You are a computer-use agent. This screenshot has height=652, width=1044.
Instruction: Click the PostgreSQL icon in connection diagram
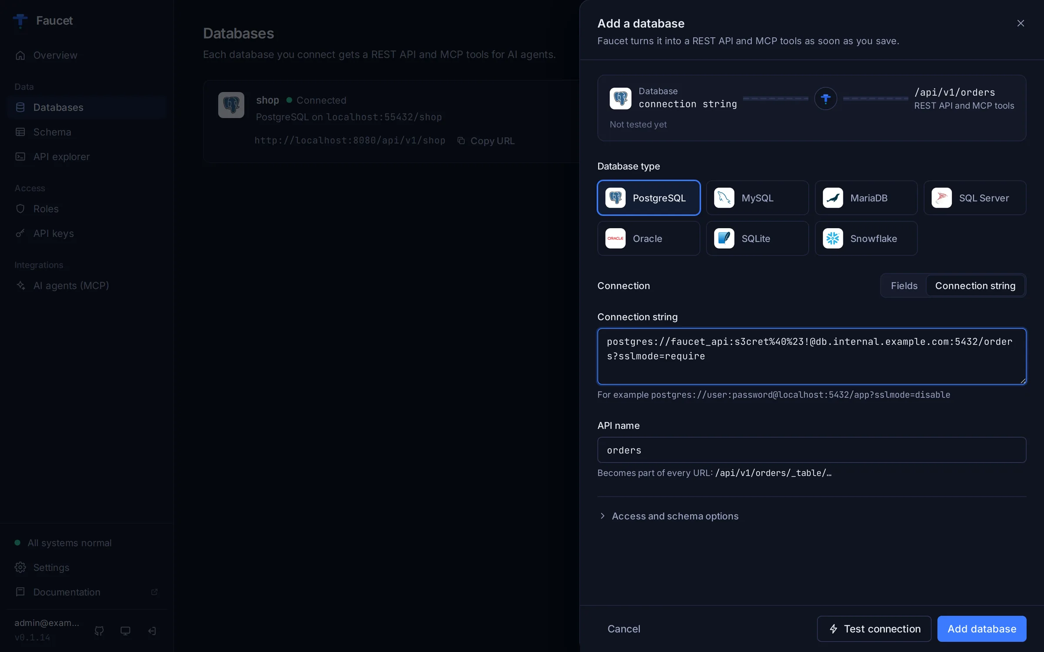620,98
